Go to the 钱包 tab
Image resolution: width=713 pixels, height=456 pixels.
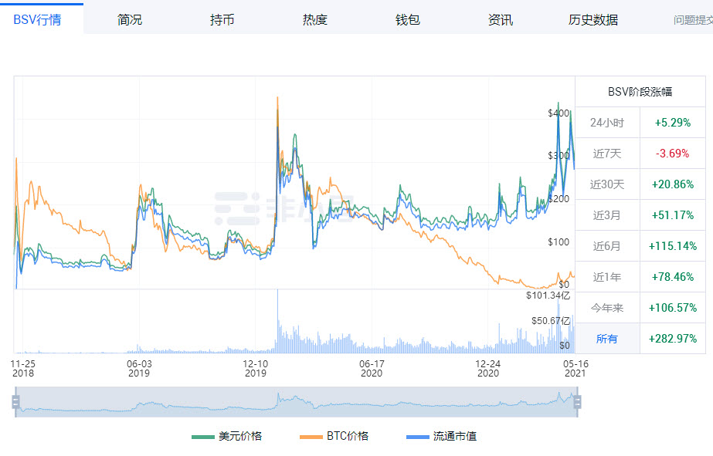tap(408, 20)
